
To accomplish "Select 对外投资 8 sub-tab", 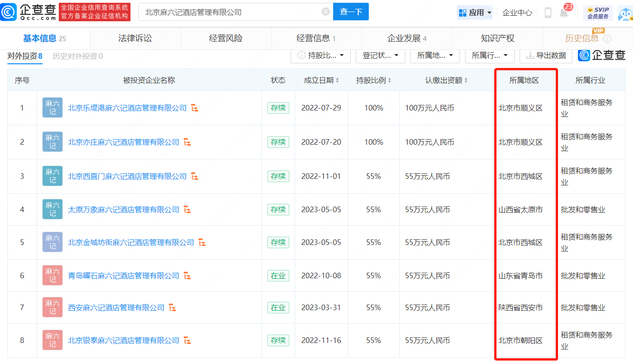I will [x=25, y=56].
